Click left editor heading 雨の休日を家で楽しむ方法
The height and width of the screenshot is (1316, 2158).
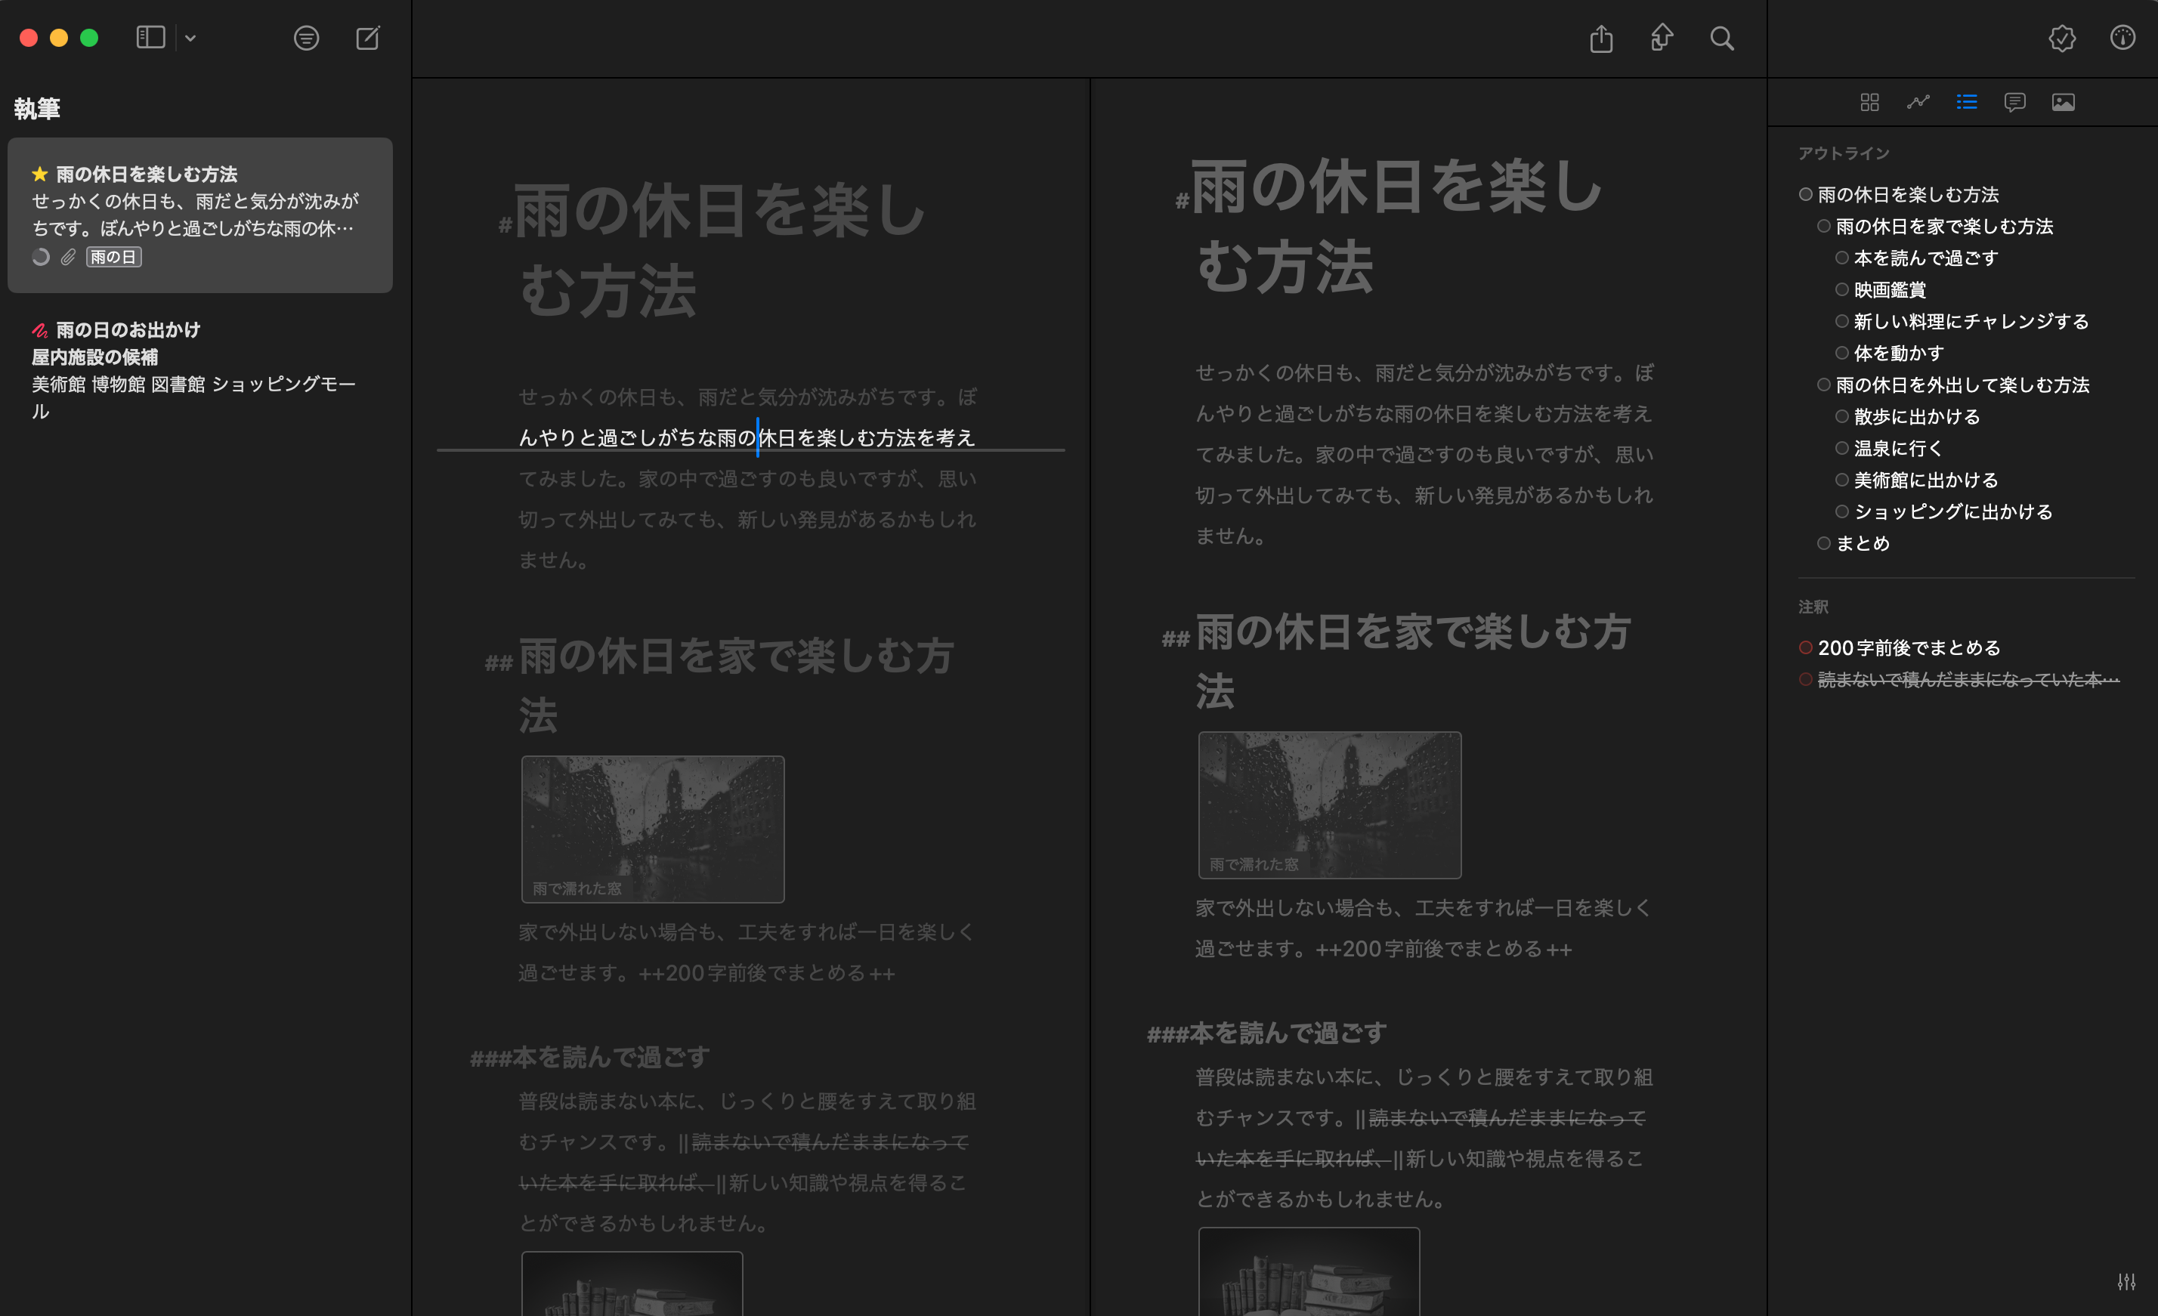tap(736, 684)
